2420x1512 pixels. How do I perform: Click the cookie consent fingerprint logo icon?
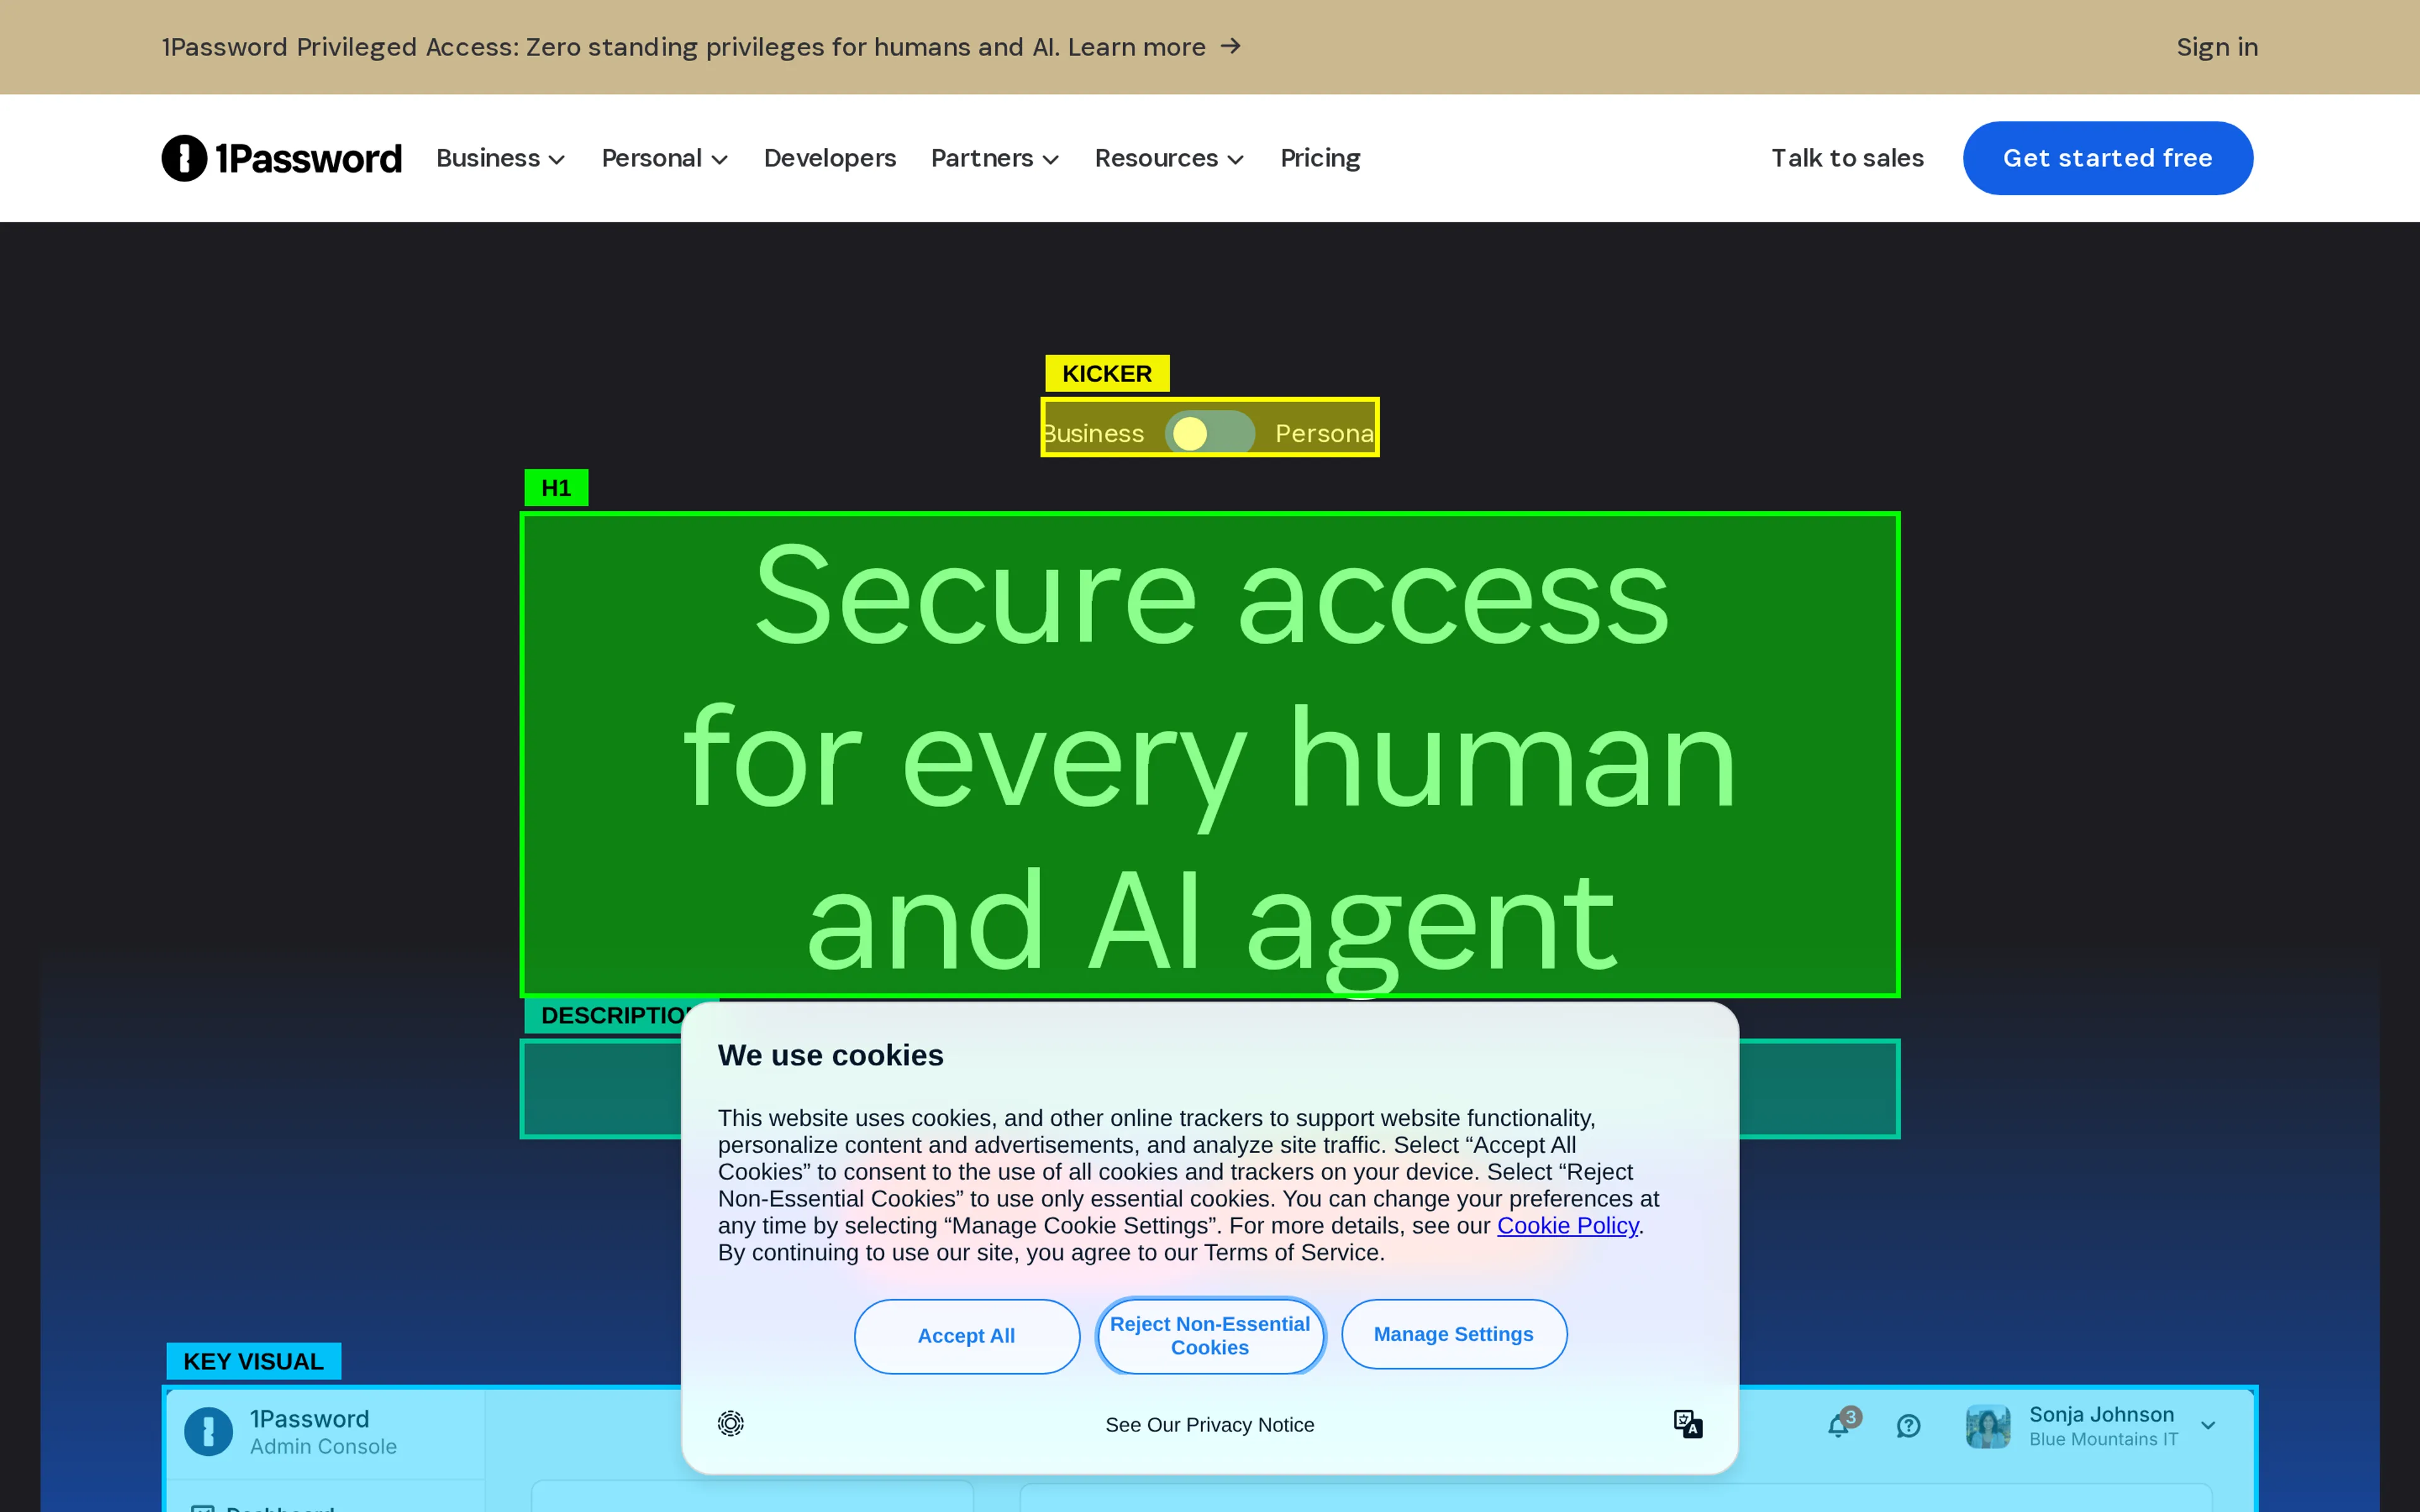(731, 1423)
